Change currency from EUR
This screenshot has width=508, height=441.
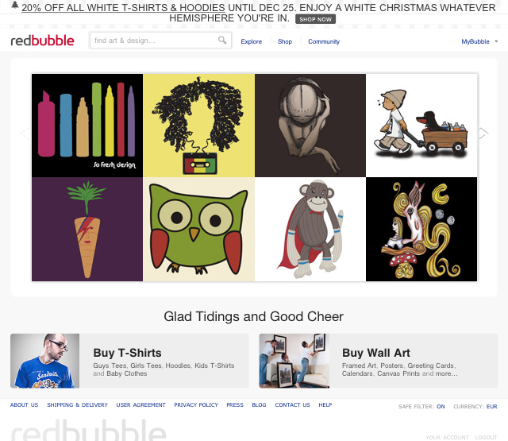[x=491, y=406]
